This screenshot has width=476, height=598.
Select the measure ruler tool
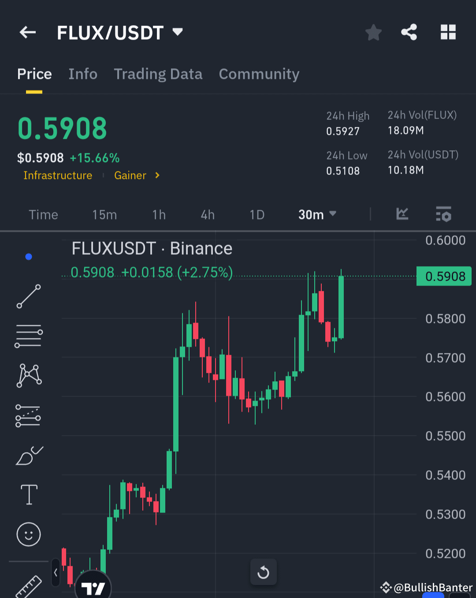pos(28,586)
